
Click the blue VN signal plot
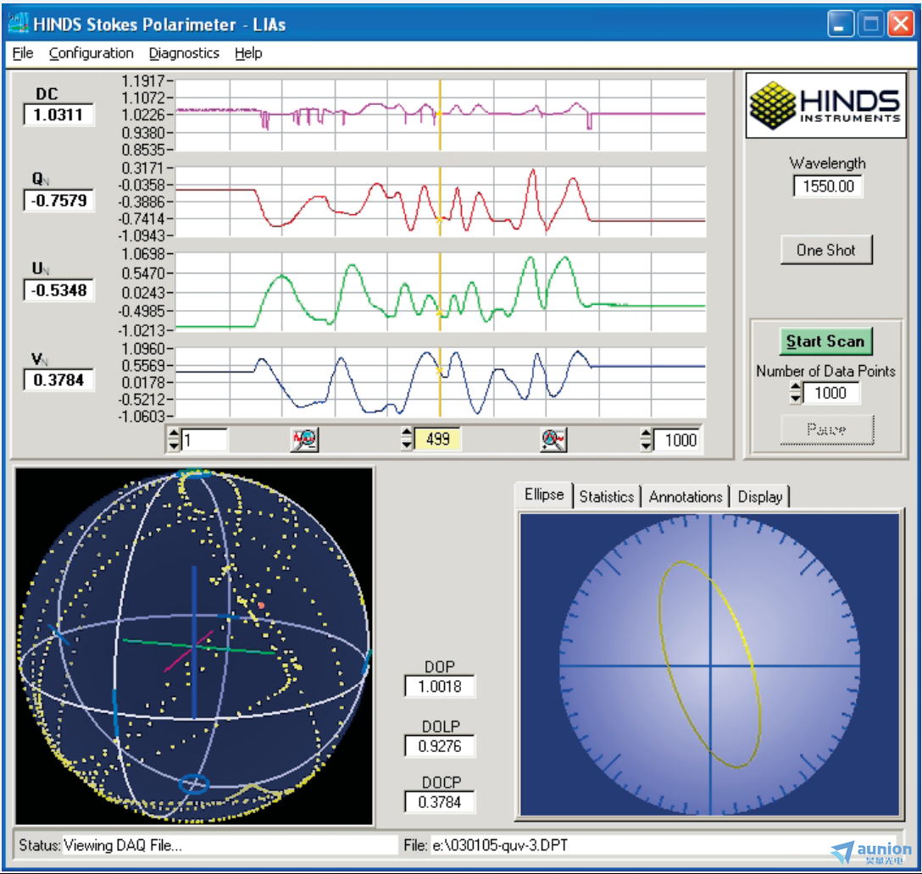[441, 383]
